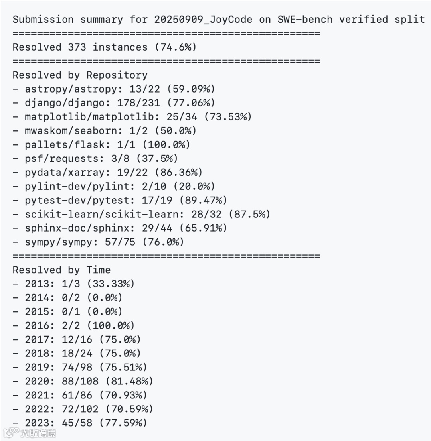Click the watermark logo icon

[11, 433]
